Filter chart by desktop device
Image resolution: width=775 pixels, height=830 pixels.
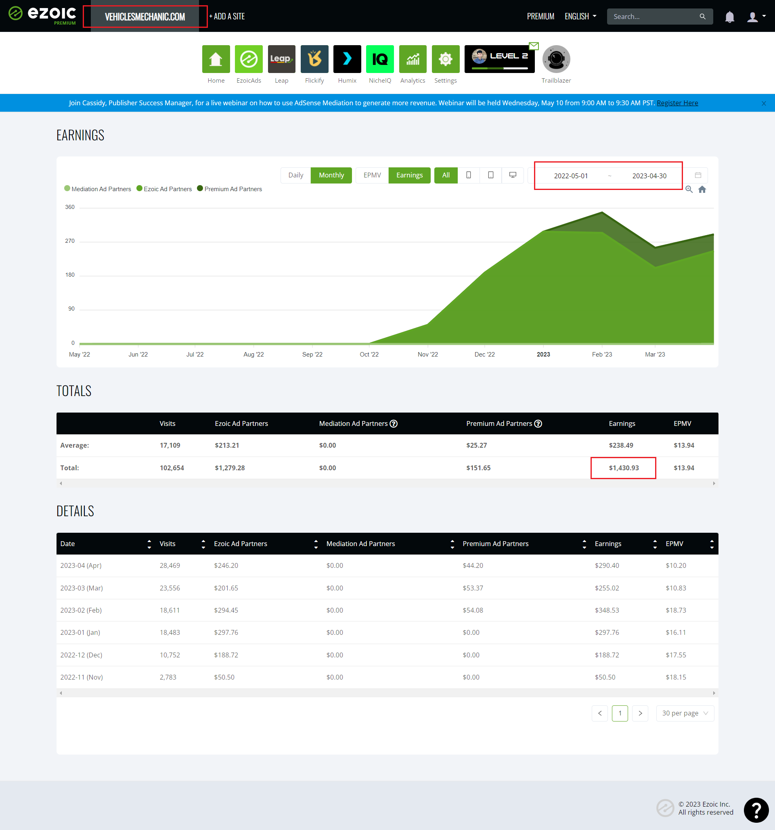pyautogui.click(x=513, y=175)
